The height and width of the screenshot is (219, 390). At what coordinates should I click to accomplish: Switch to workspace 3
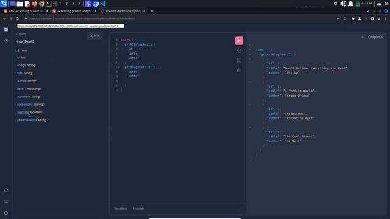(73, 4)
